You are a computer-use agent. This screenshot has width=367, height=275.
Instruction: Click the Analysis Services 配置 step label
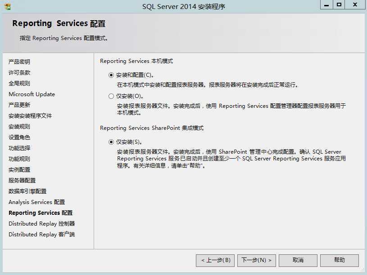(x=37, y=202)
